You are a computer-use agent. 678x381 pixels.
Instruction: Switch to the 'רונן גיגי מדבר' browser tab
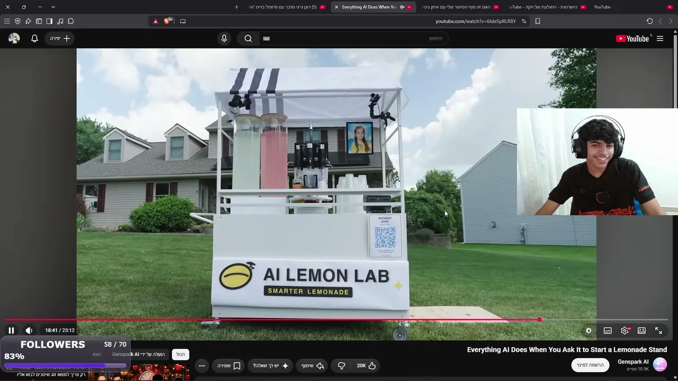(287, 7)
